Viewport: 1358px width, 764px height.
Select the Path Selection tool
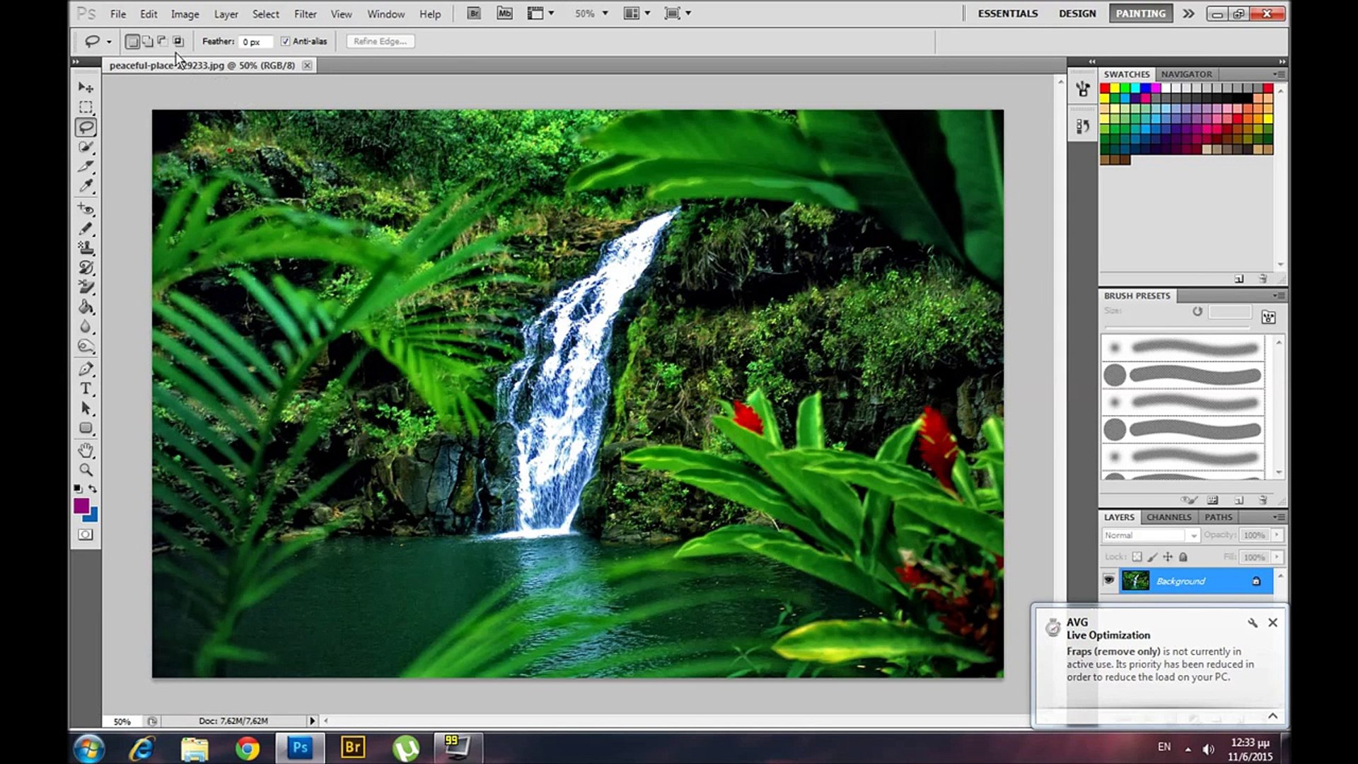click(86, 409)
